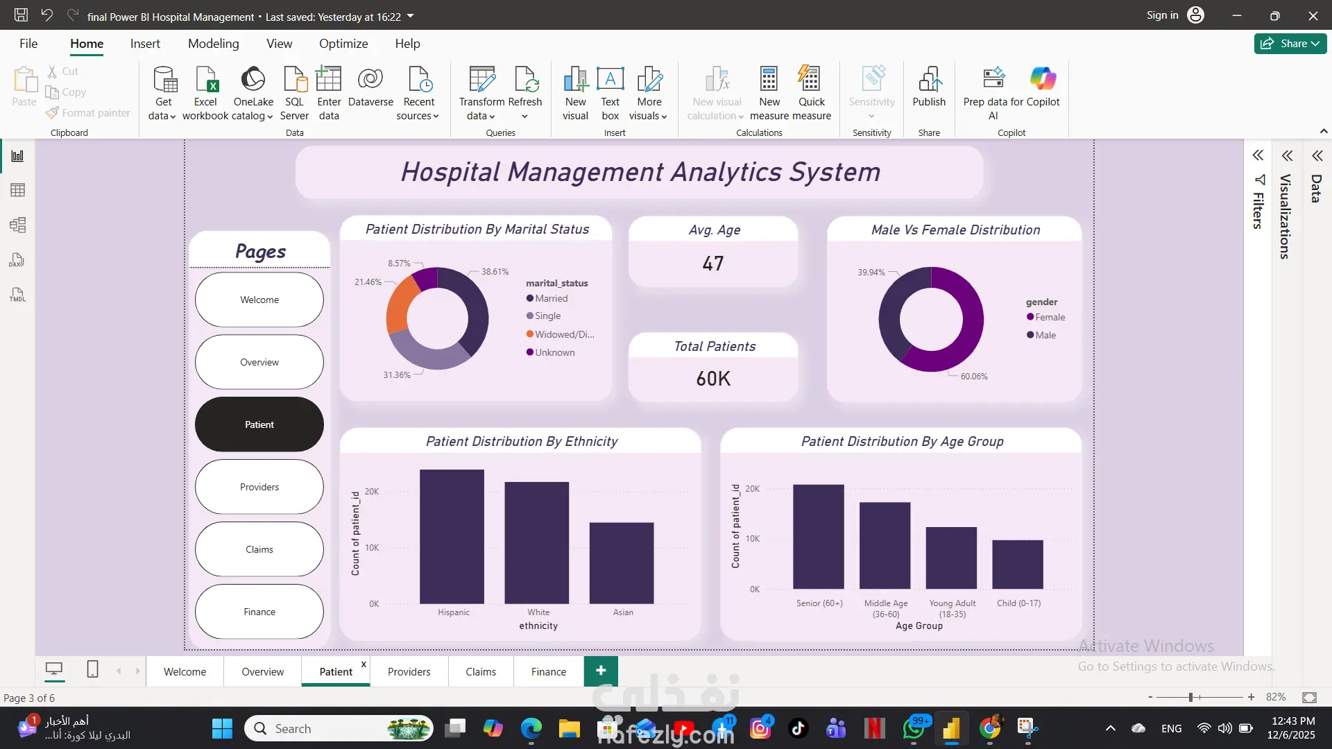The width and height of the screenshot is (1332, 749).
Task: Switch to mobile layout view
Action: coord(92,669)
